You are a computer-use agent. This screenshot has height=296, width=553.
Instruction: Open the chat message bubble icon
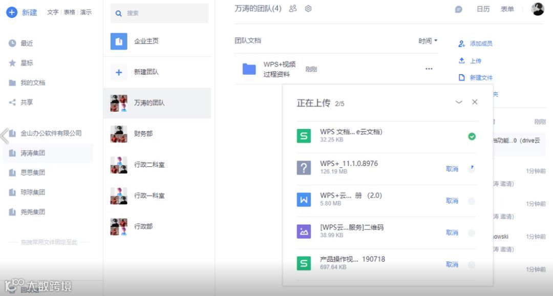click(458, 10)
